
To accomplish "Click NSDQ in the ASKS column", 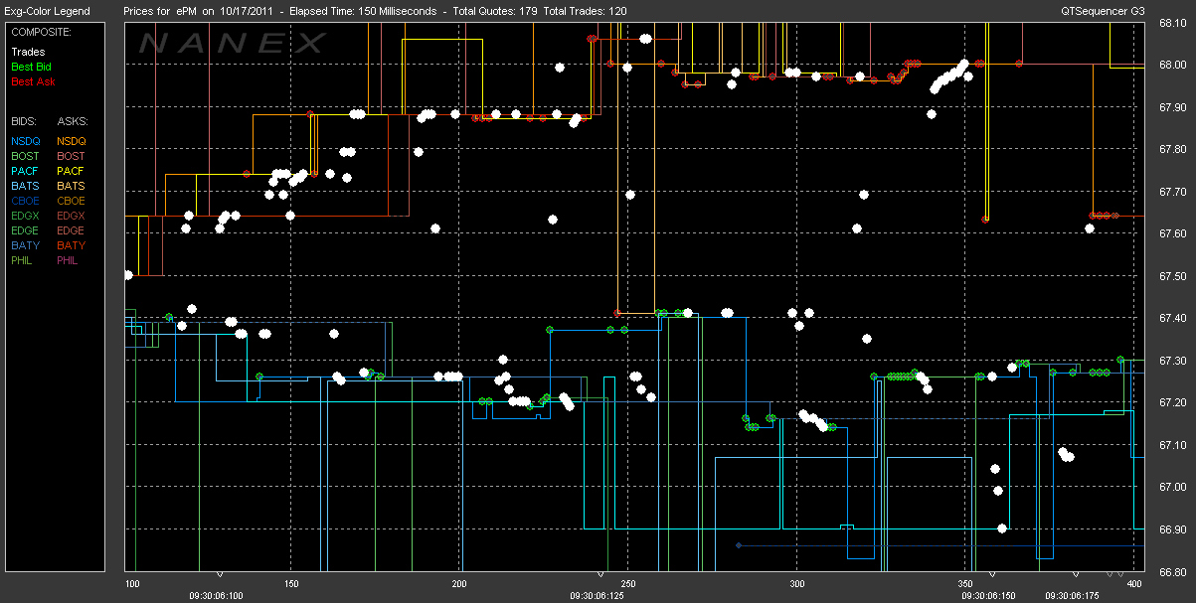I will 71,141.
